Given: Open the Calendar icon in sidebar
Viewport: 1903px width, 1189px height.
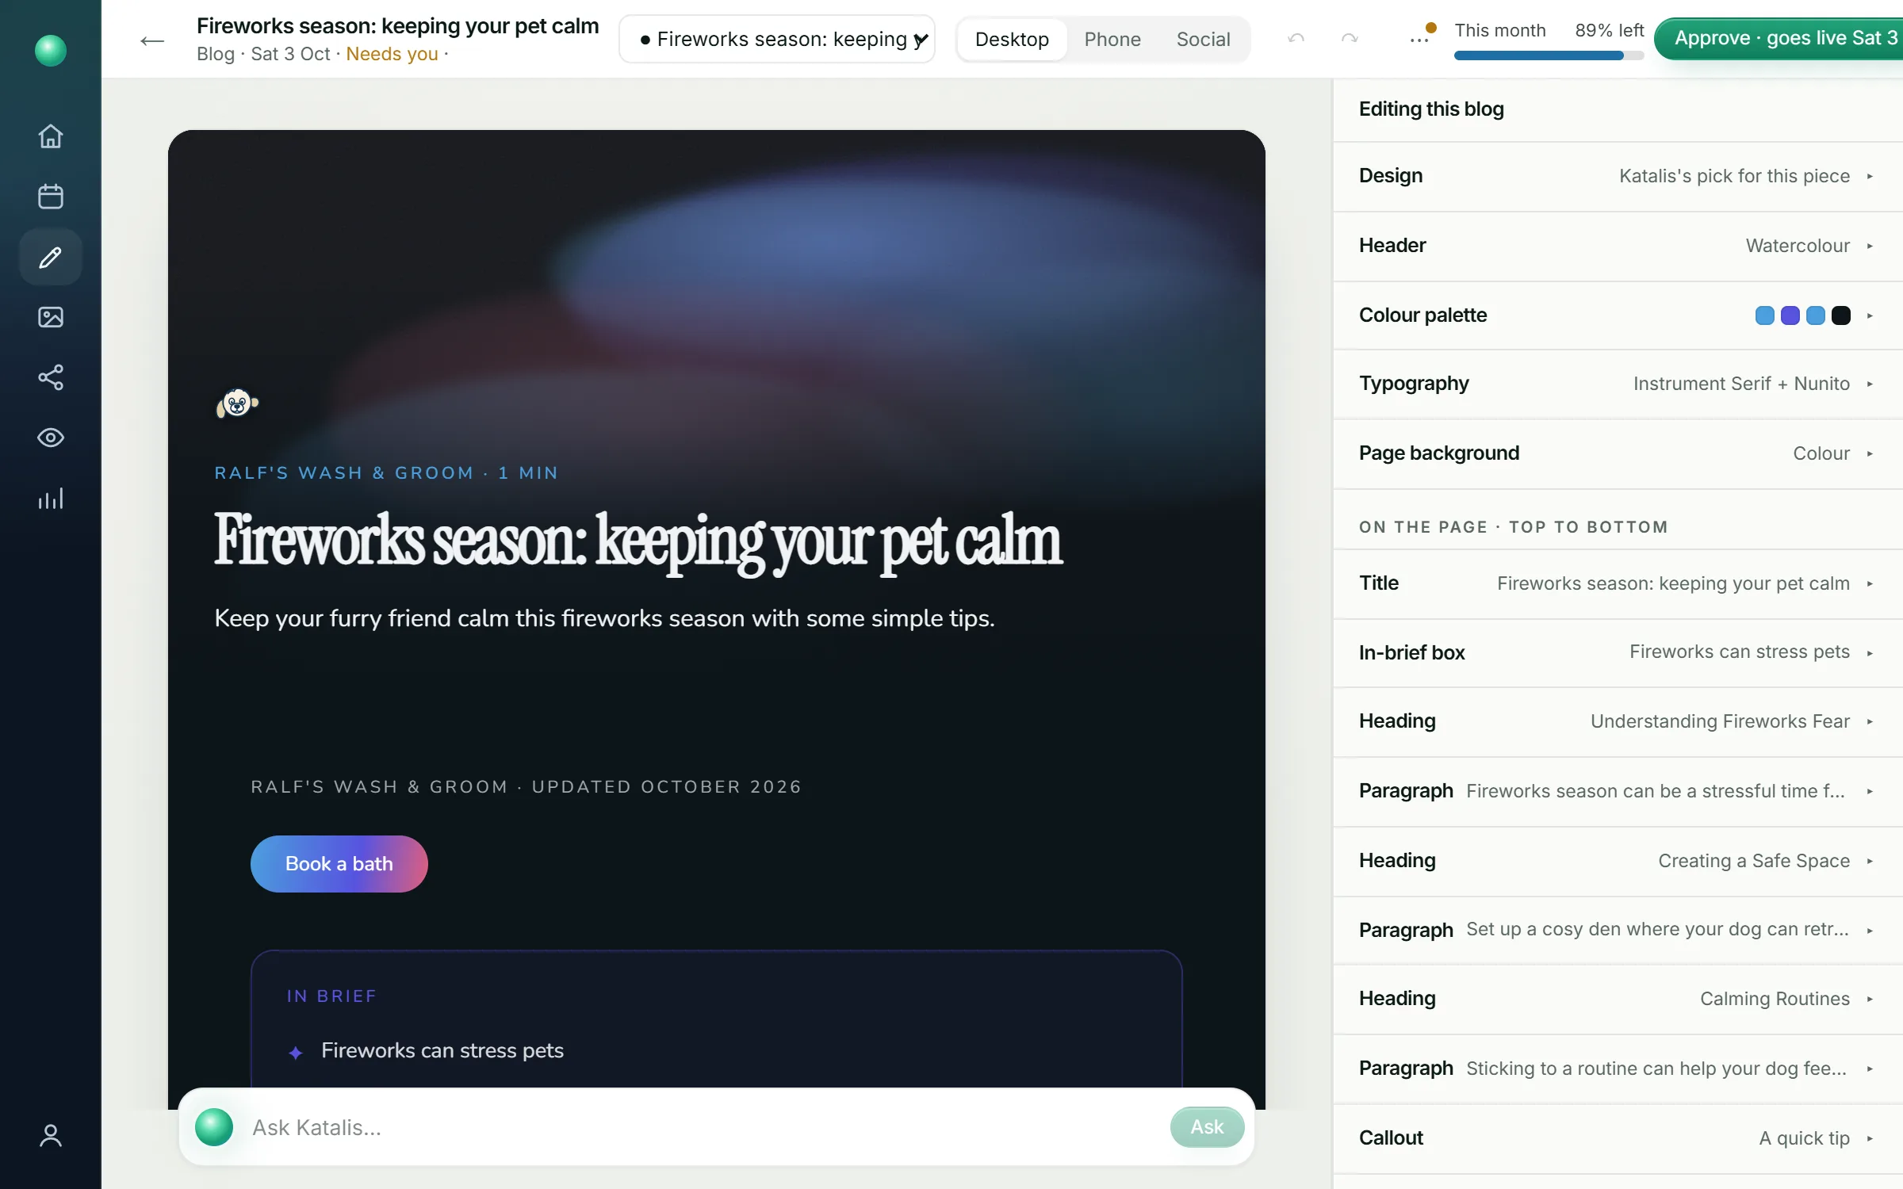Looking at the screenshot, I should click(51, 197).
